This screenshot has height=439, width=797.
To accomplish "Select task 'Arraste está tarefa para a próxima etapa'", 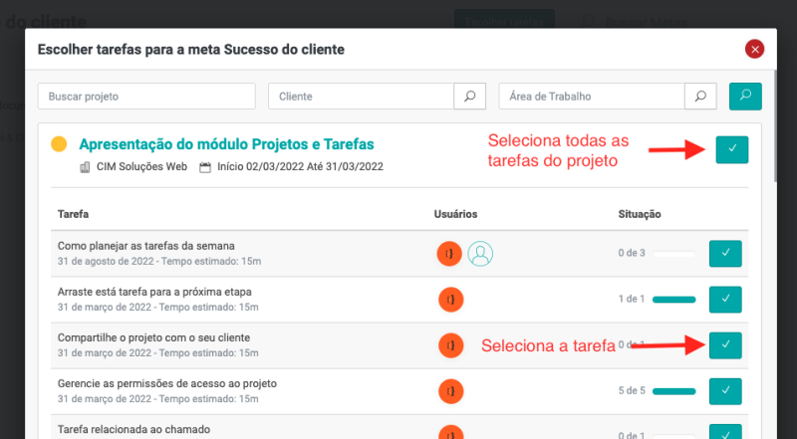I will [725, 299].
